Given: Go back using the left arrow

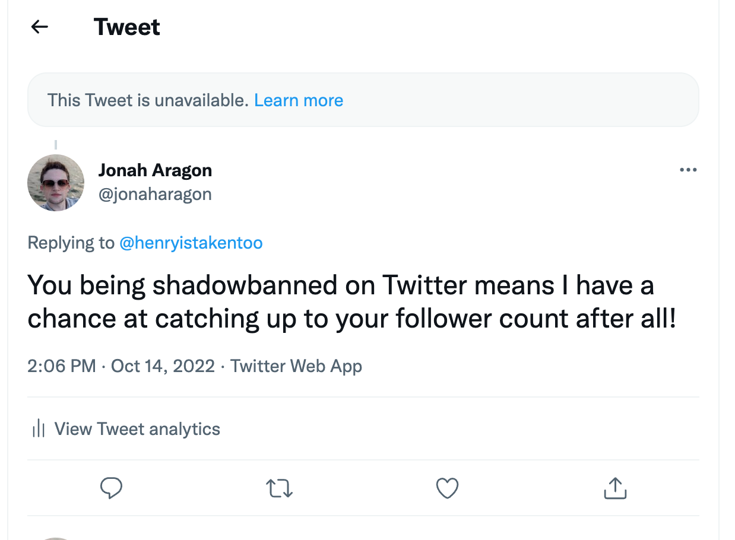Looking at the screenshot, I should [x=40, y=27].
